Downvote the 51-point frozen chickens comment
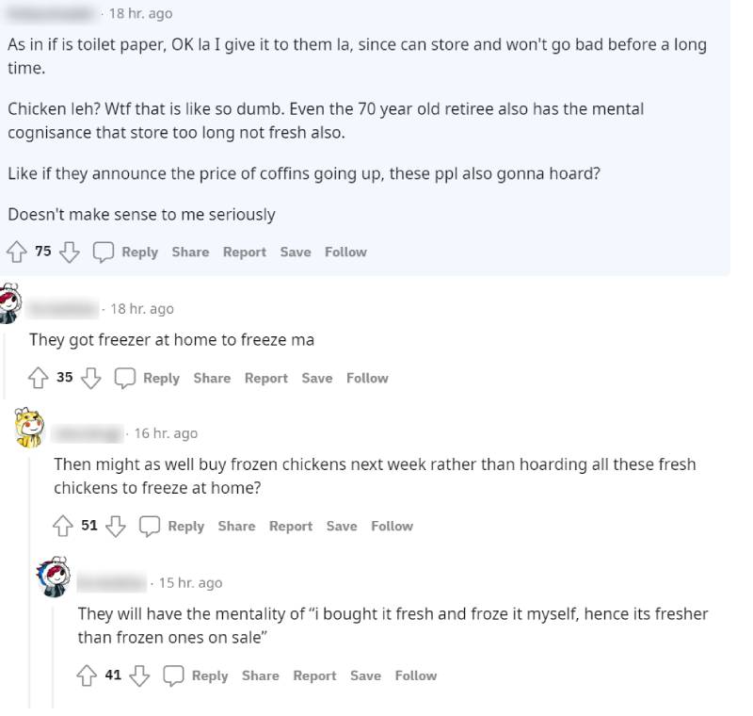The width and height of the screenshot is (753, 716). [115, 526]
